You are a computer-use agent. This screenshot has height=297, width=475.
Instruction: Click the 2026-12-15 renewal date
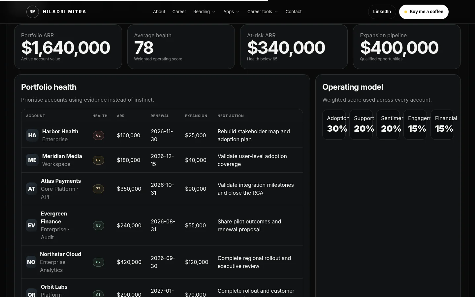tap(162, 160)
